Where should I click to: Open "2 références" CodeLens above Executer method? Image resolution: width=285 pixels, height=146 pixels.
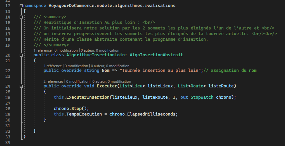[x=54, y=81]
